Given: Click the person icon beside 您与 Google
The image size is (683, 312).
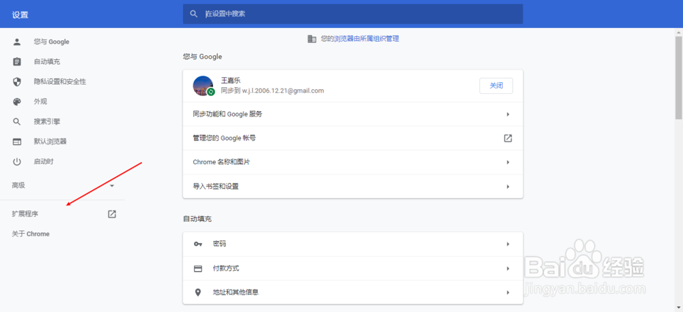Looking at the screenshot, I should coord(16,42).
